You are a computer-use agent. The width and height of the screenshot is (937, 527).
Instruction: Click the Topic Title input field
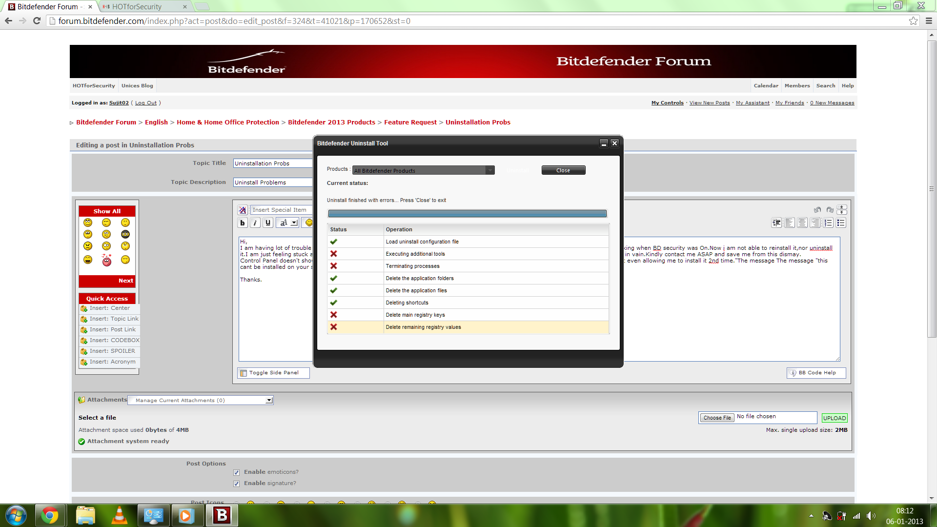[272, 163]
